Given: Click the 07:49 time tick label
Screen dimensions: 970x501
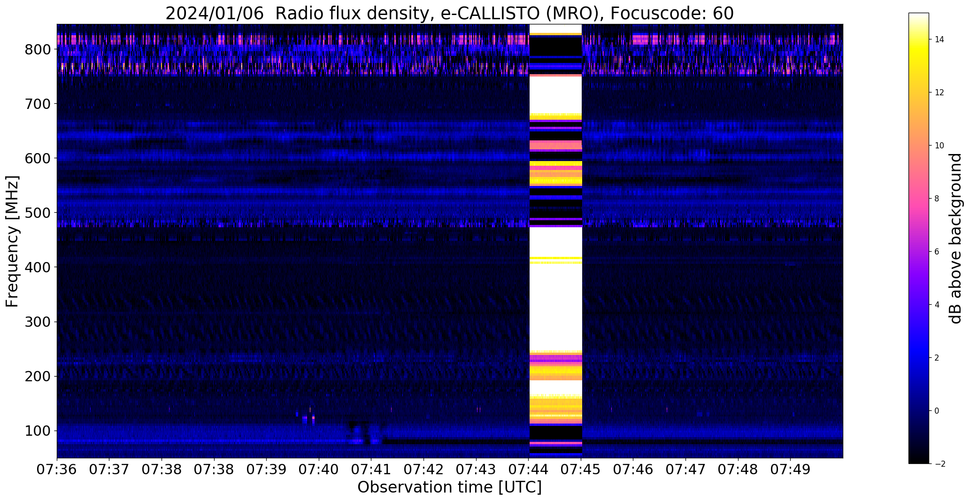Looking at the screenshot, I should point(791,470).
